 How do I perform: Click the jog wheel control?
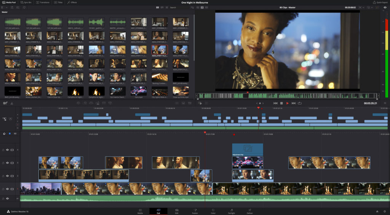click(x=260, y=103)
